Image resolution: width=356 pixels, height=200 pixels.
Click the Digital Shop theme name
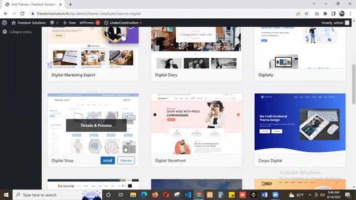(x=62, y=161)
